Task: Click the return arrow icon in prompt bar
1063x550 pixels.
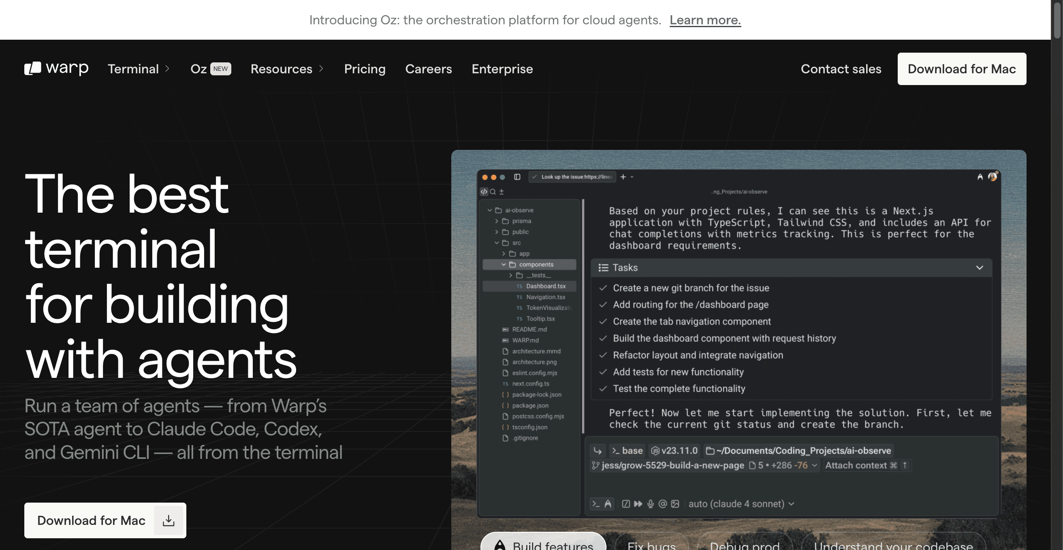Action: [x=598, y=450]
